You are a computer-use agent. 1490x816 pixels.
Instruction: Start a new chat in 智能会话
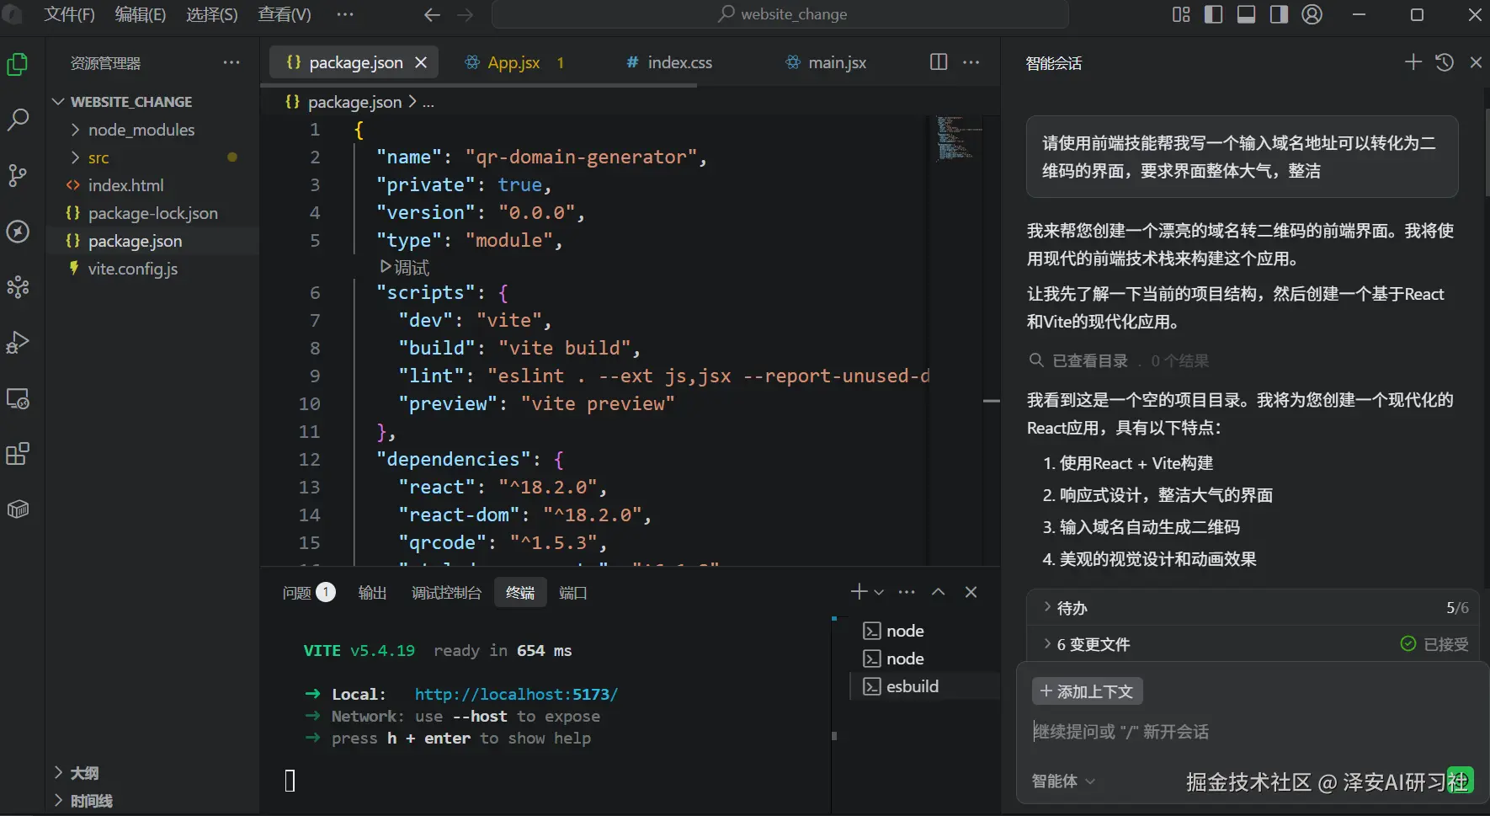click(x=1413, y=62)
